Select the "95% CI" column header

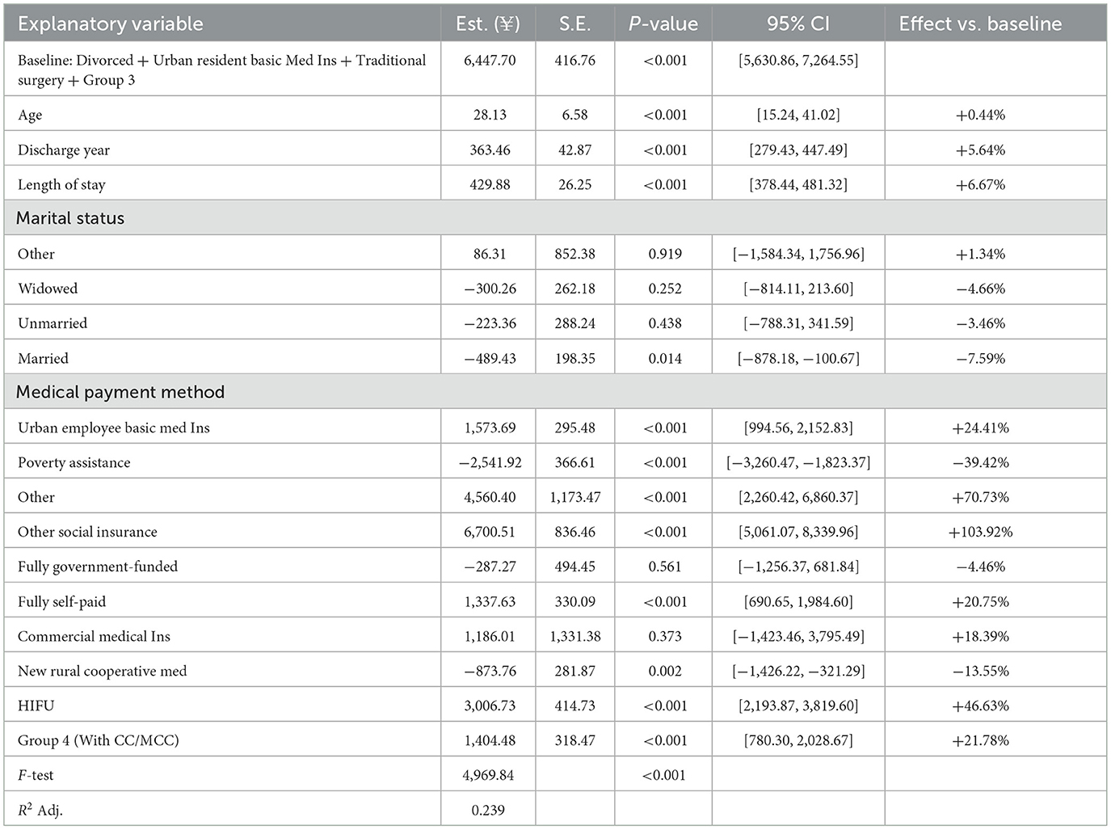[x=797, y=24]
